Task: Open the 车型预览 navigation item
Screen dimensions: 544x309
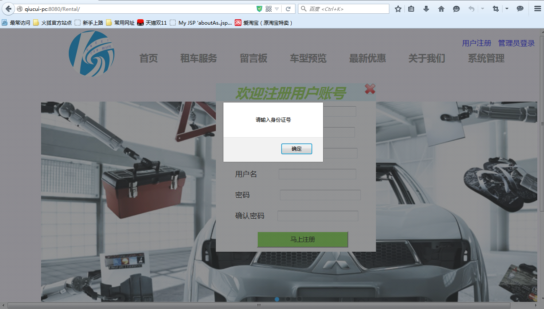Action: pyautogui.click(x=308, y=59)
